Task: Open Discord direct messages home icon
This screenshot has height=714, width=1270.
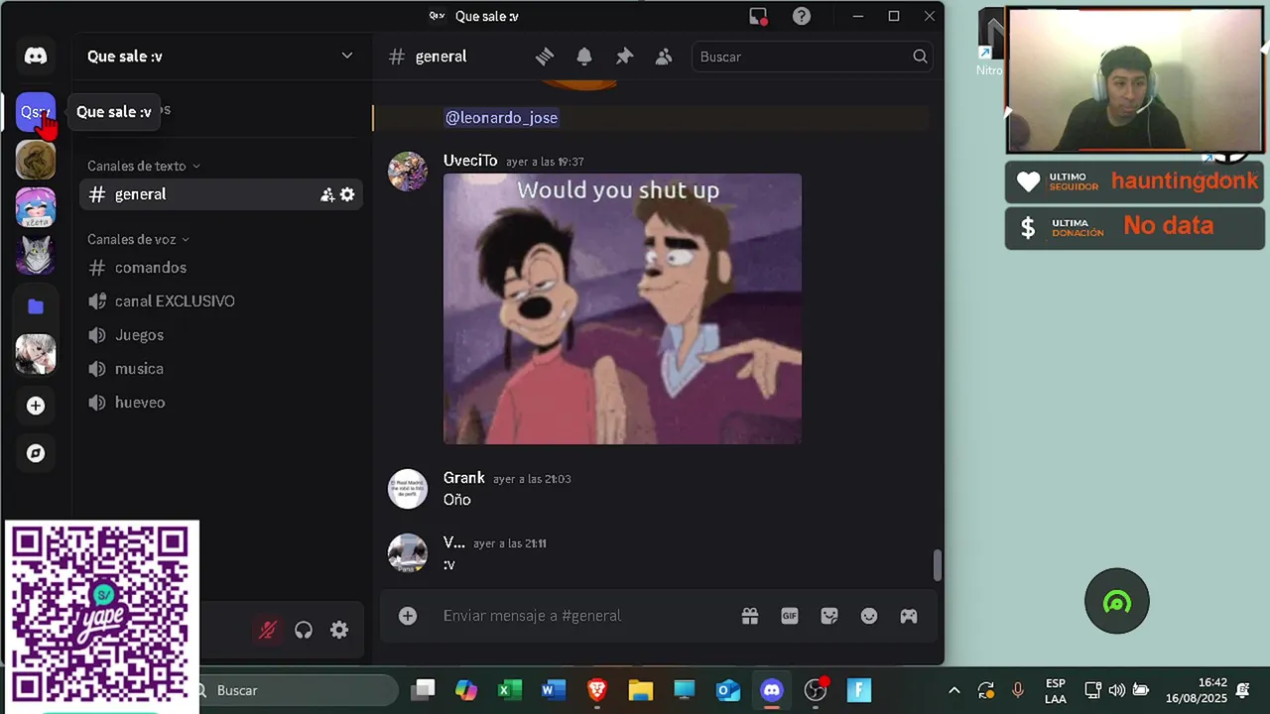Action: [x=36, y=57]
